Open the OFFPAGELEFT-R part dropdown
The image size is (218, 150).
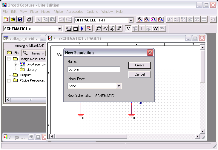click(x=131, y=21)
